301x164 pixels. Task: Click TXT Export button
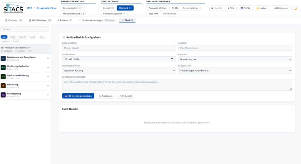coord(125,96)
